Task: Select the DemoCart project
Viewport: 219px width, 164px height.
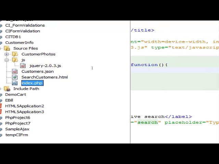Action: point(15,95)
